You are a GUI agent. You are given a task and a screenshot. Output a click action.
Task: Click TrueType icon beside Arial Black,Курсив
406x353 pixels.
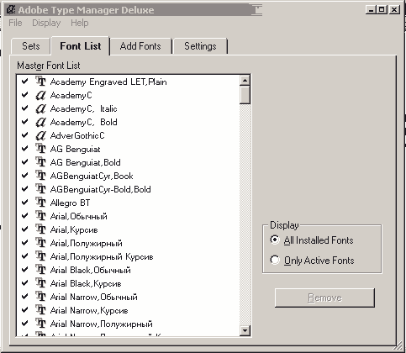[40, 283]
